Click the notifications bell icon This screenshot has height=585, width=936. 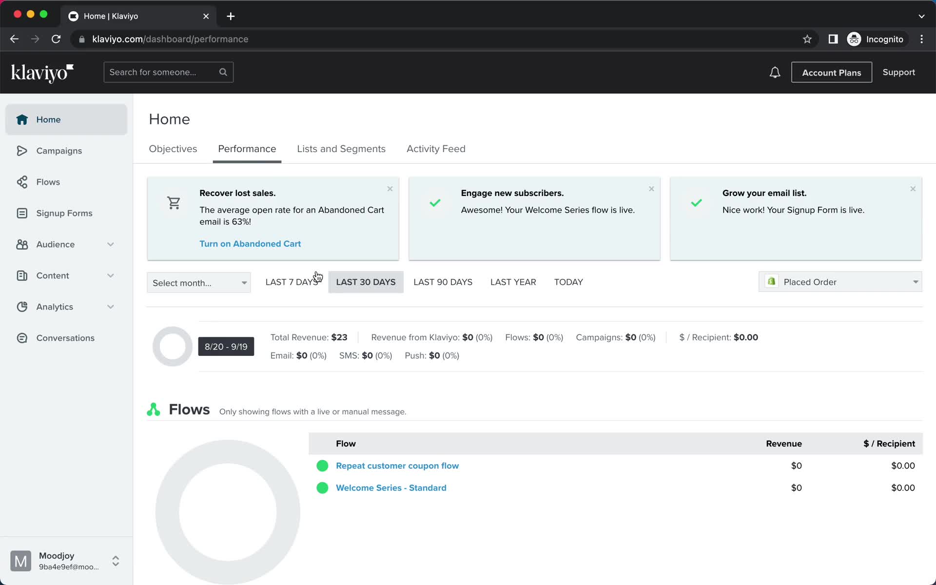[774, 72]
